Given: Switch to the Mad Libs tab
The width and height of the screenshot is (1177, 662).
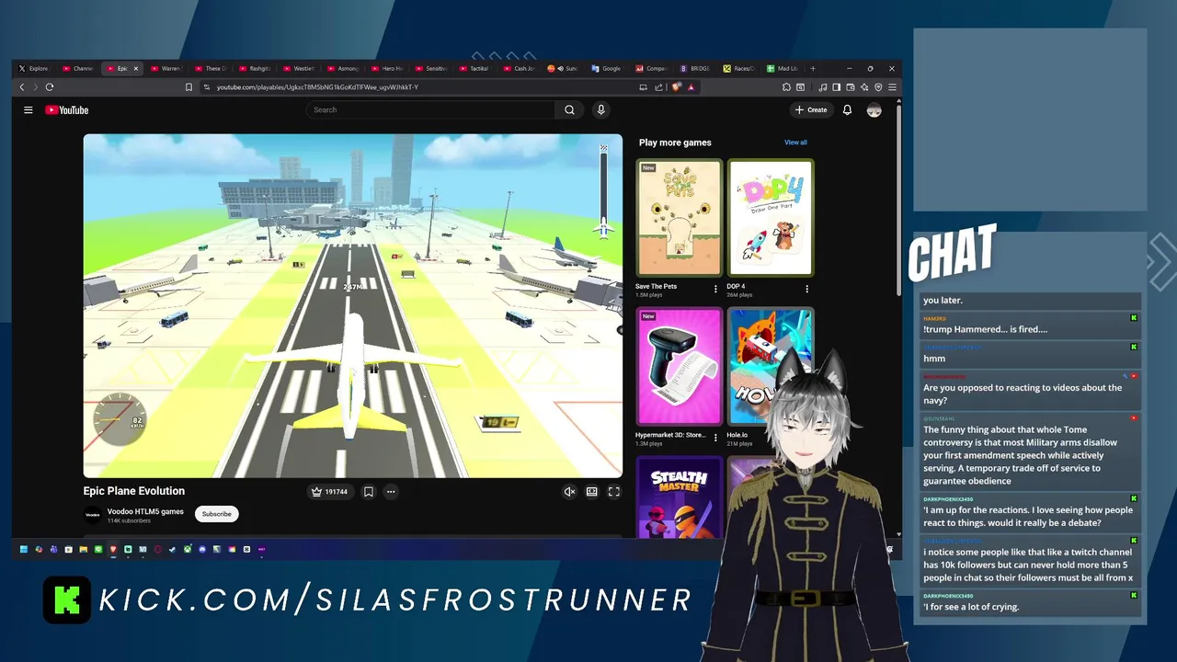Looking at the screenshot, I should click(783, 69).
